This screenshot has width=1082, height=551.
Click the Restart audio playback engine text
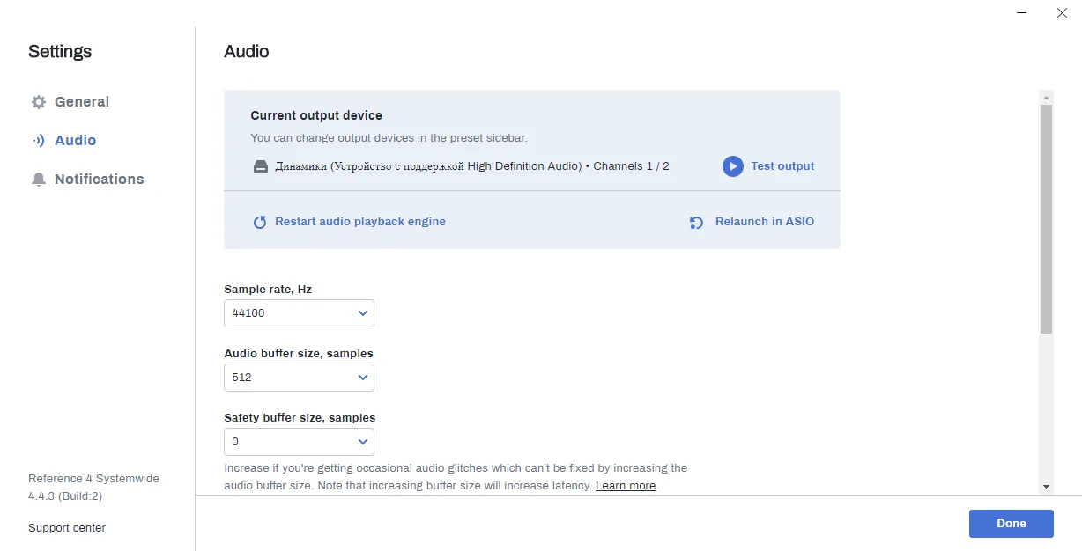click(360, 222)
